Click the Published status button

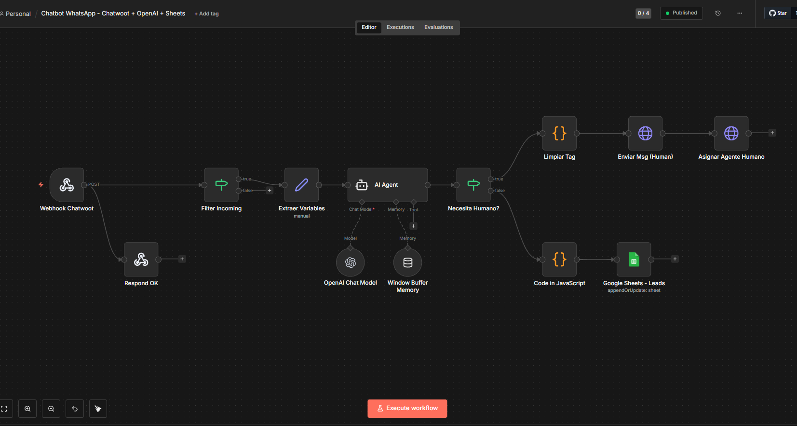coord(681,13)
